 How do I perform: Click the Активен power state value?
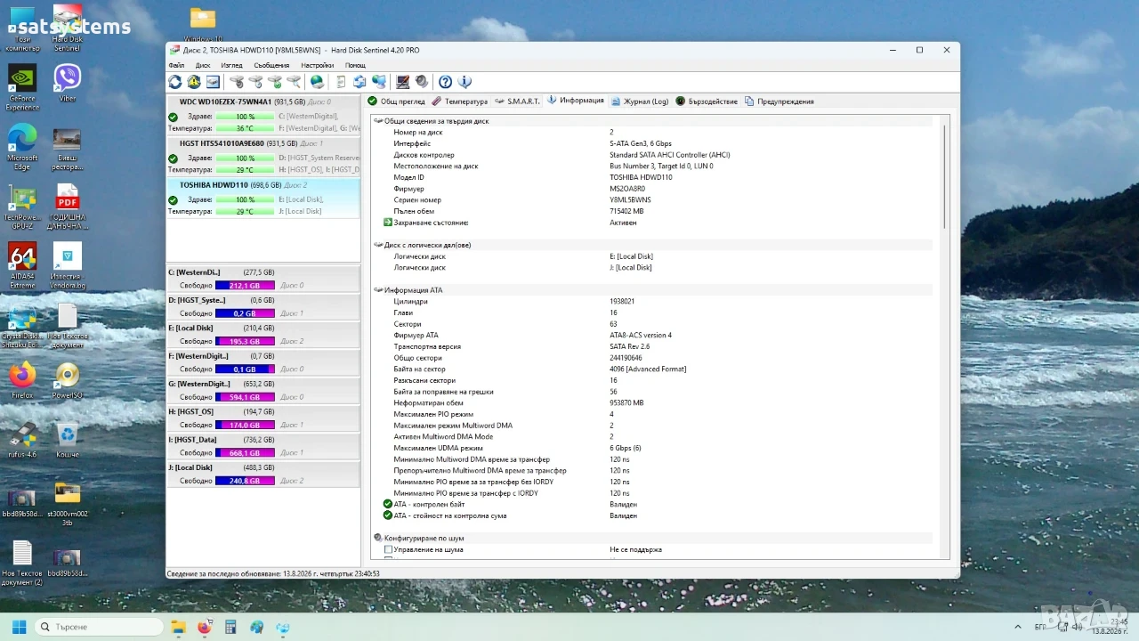pos(623,223)
